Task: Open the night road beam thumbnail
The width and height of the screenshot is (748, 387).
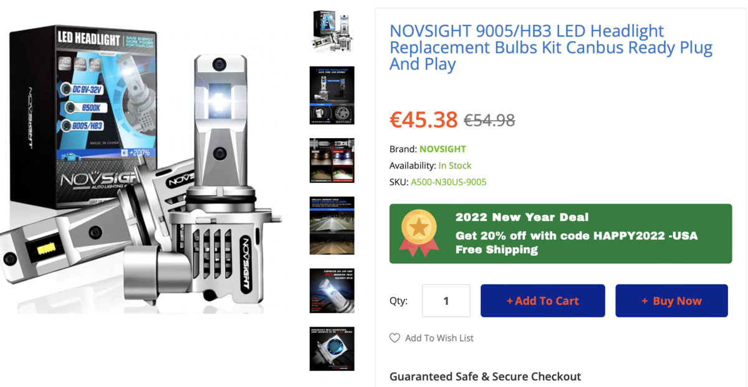Action: [x=332, y=225]
